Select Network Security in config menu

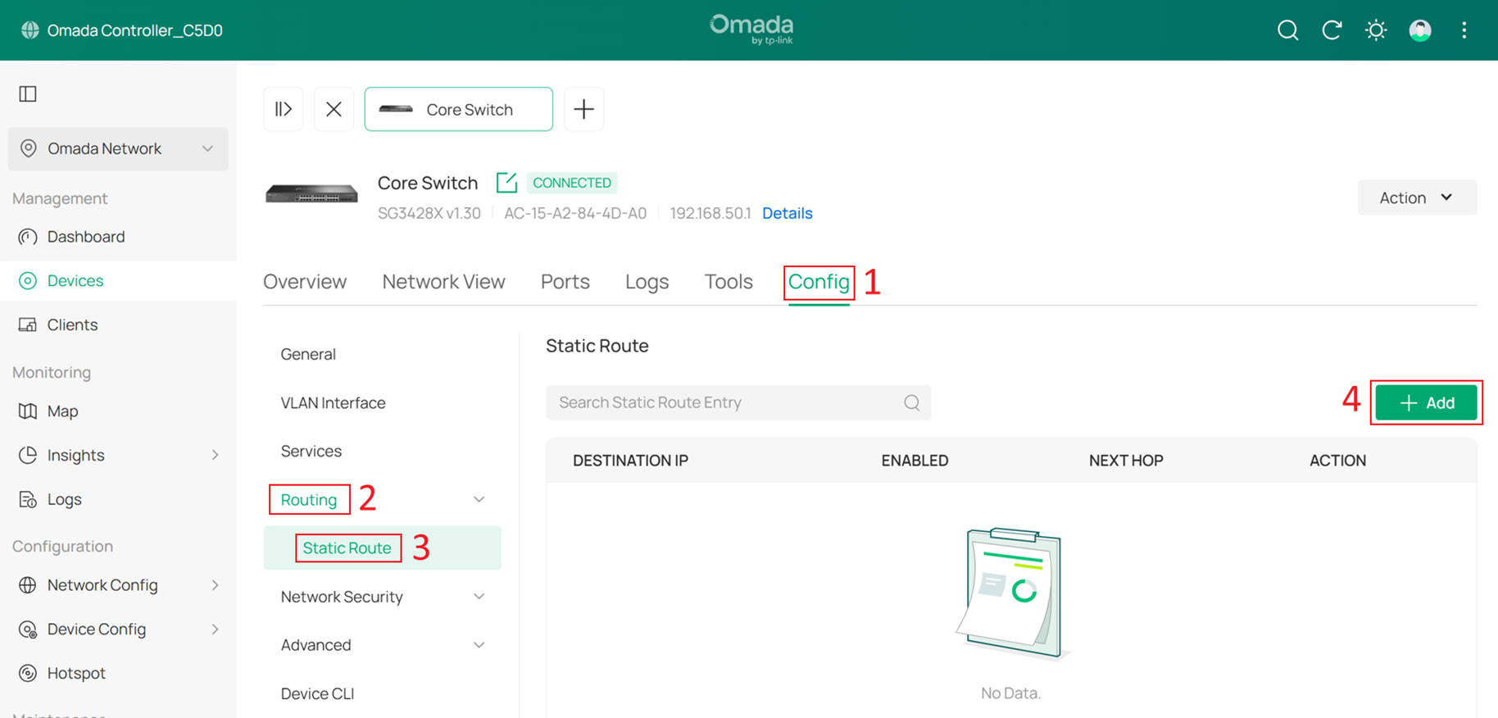tap(342, 597)
